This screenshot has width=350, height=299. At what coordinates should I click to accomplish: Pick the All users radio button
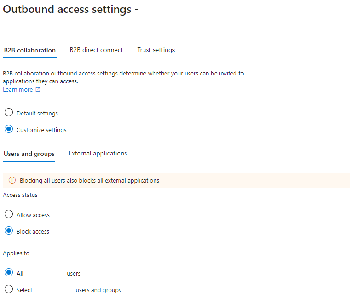tap(9, 273)
